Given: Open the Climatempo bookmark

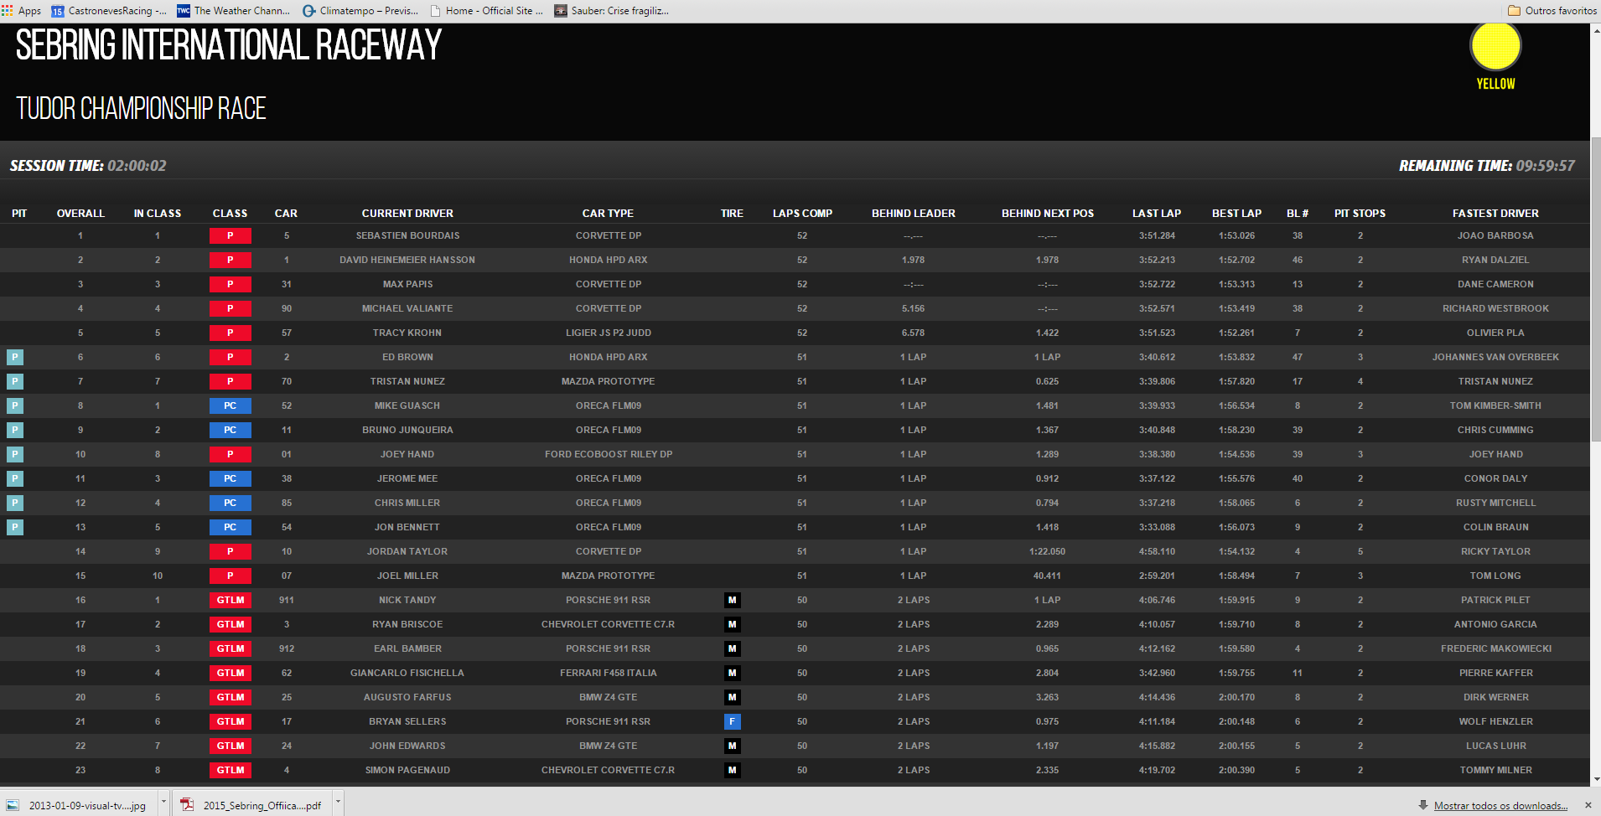Looking at the screenshot, I should click(360, 11).
